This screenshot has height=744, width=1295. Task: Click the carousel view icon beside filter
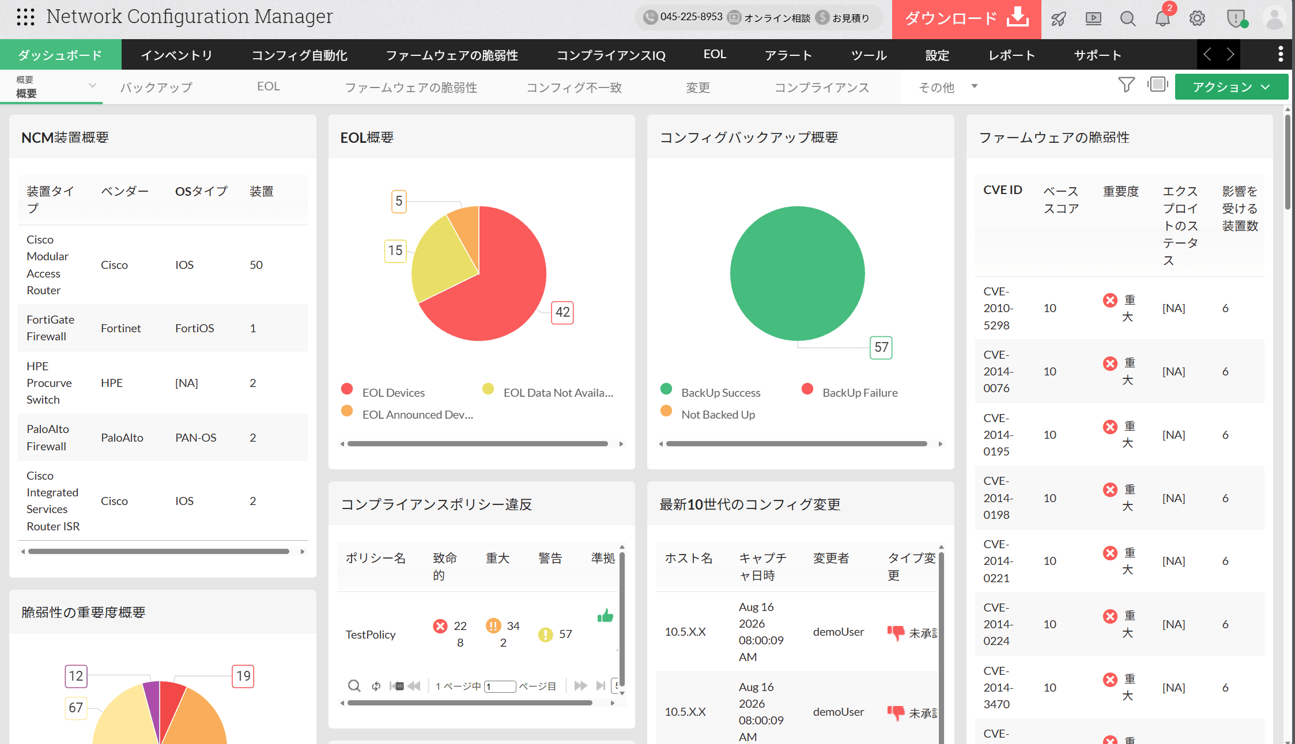click(x=1157, y=85)
